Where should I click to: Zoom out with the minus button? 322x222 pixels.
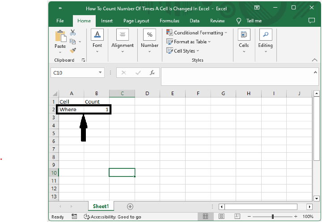pos(249,217)
